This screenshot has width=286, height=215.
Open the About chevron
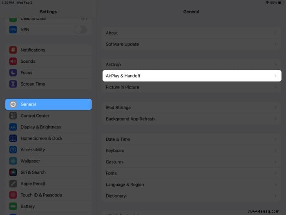click(275, 33)
